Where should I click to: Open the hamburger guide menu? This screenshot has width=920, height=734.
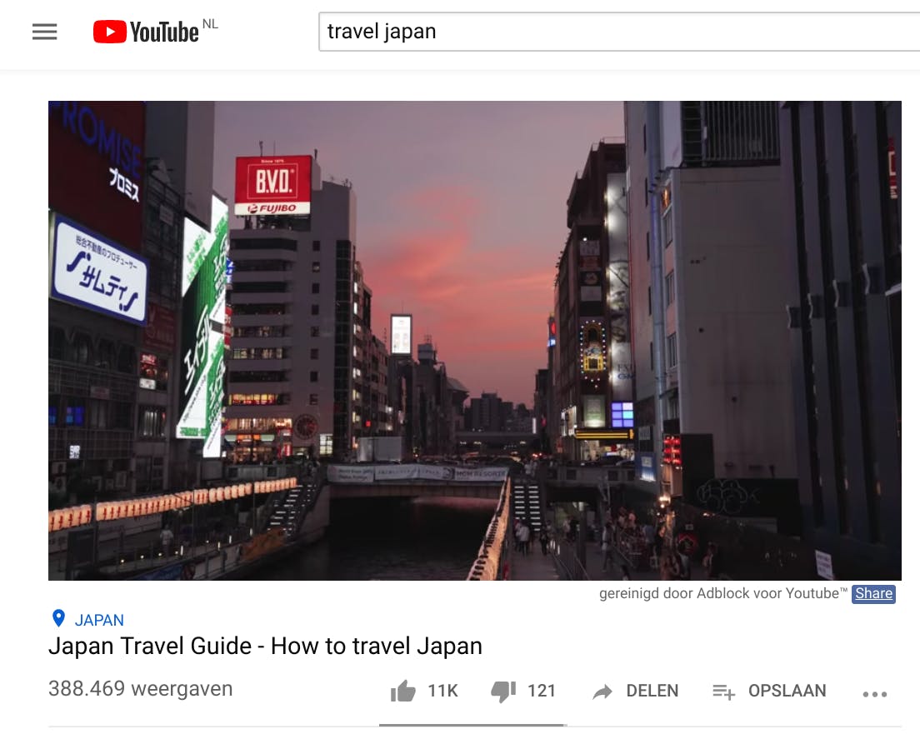45,32
